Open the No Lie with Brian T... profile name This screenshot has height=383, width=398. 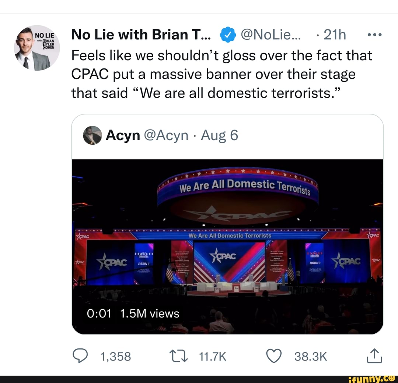tap(141, 35)
